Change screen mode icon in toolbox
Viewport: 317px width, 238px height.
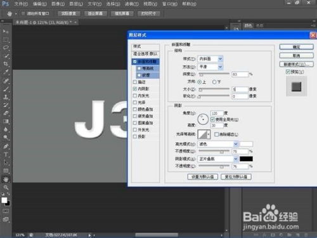(x=6, y=220)
